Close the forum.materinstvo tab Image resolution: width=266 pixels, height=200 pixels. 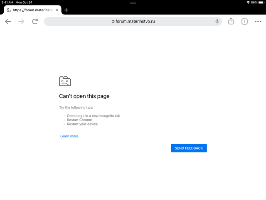(57, 10)
